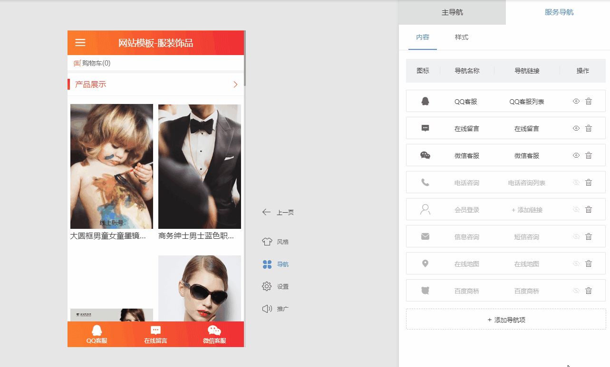610x367 pixels.
Task: Delete the 百度商桥 navigation item
Action: [589, 291]
